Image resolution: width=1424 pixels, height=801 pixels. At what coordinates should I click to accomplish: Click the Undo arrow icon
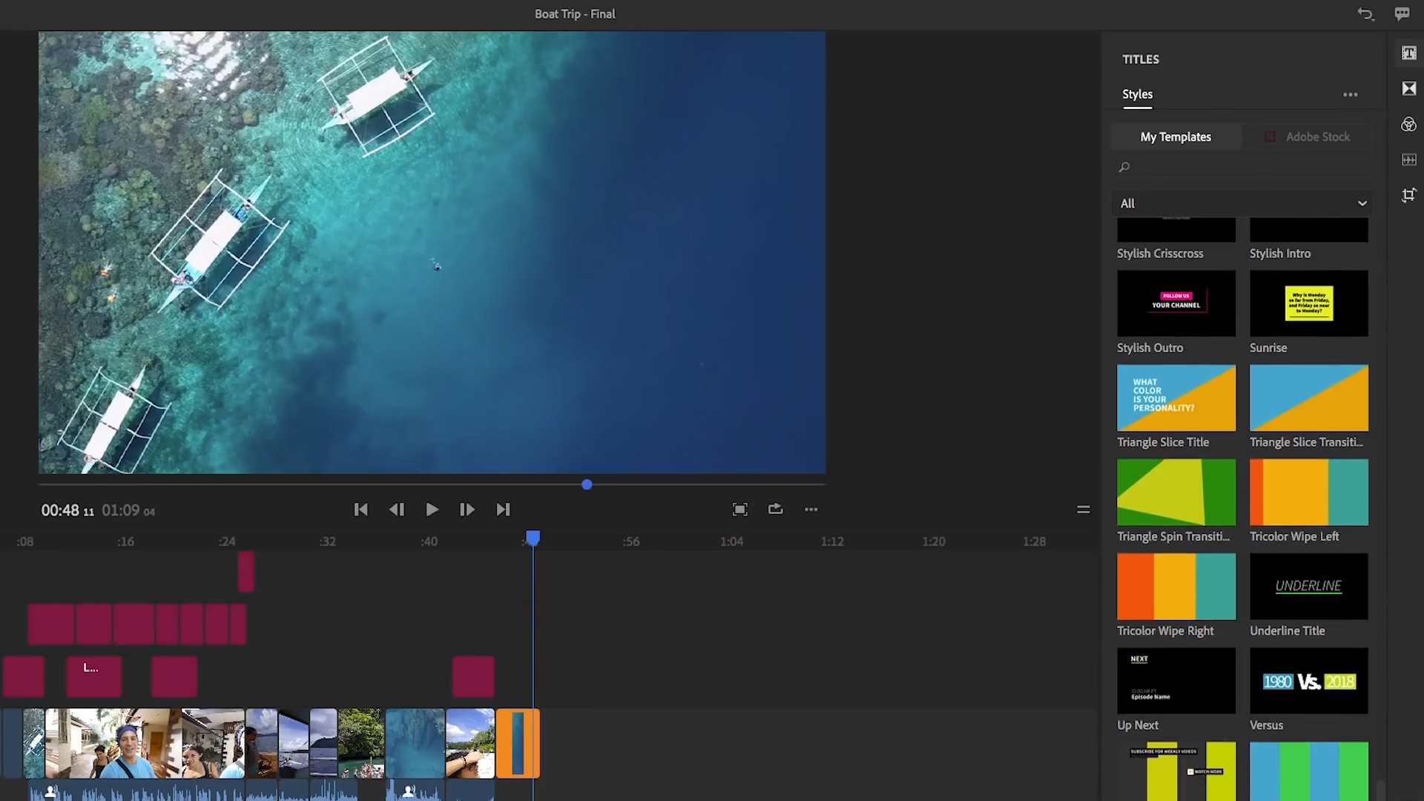tap(1365, 14)
